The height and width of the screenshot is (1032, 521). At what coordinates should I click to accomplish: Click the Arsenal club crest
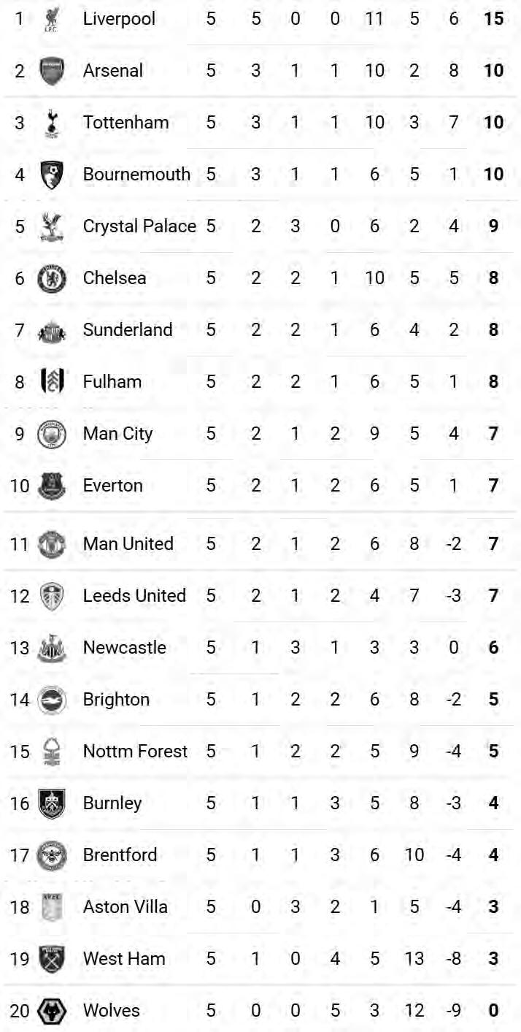(51, 71)
